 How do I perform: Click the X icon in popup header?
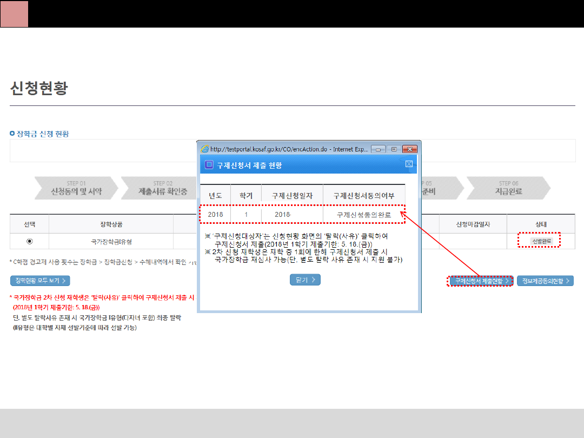click(x=409, y=164)
